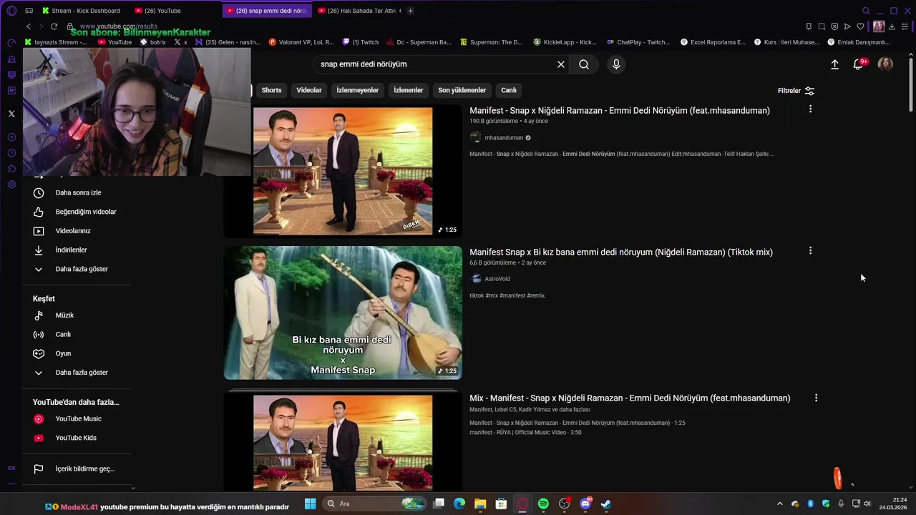Screen dimensions: 916x515
Task: Open the first Emmi Dedi Nörüyüm video thumbnail
Action: pos(343,171)
